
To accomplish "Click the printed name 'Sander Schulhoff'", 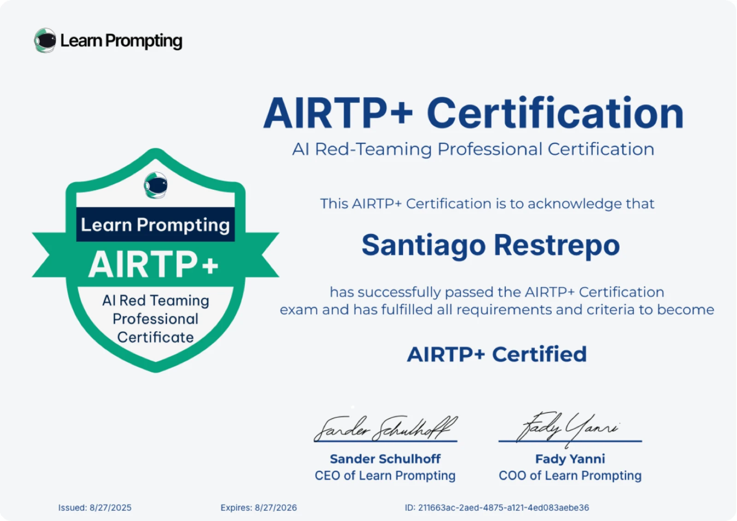I will click(385, 459).
